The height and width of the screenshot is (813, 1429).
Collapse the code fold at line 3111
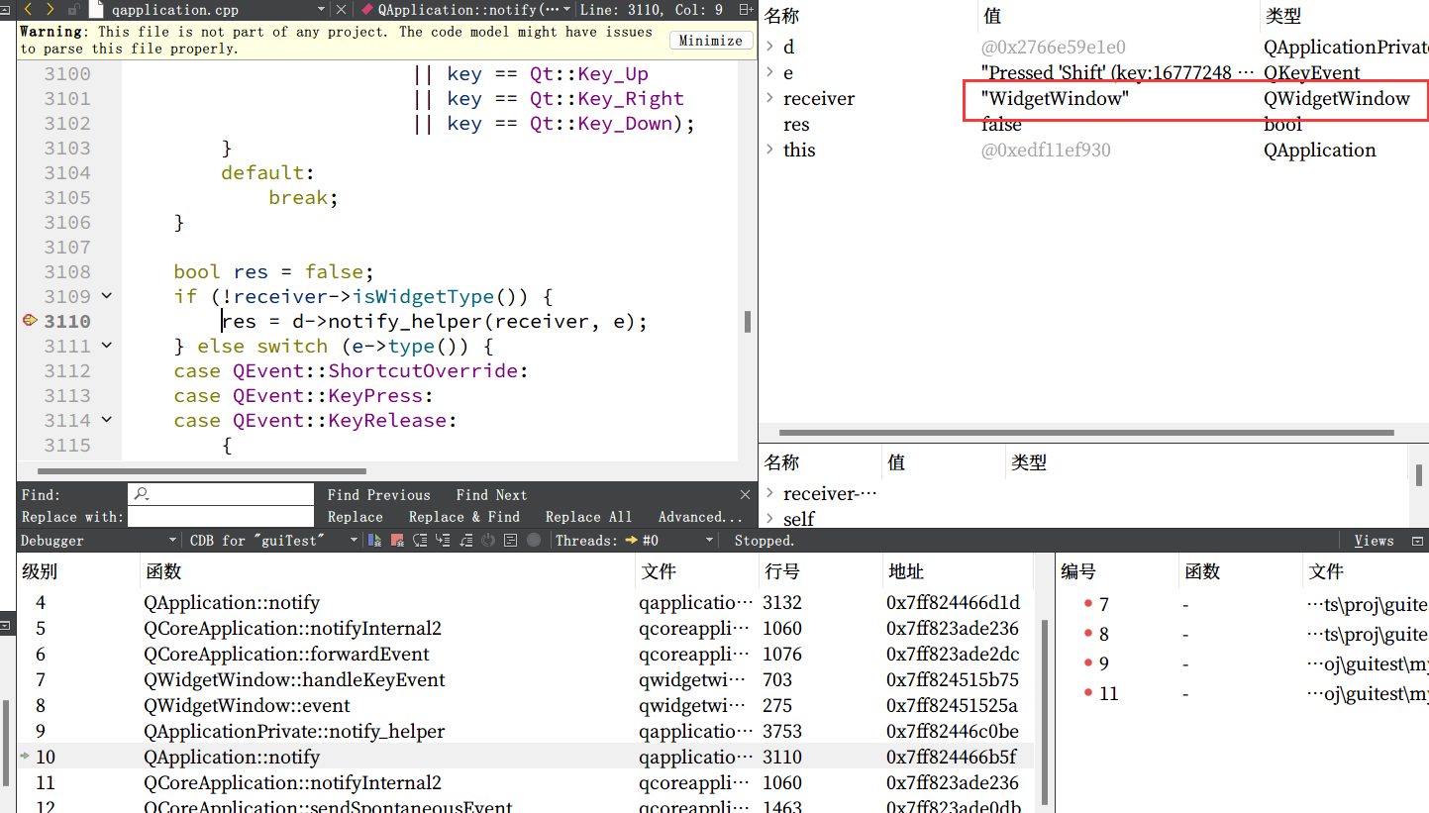pyautogui.click(x=107, y=346)
